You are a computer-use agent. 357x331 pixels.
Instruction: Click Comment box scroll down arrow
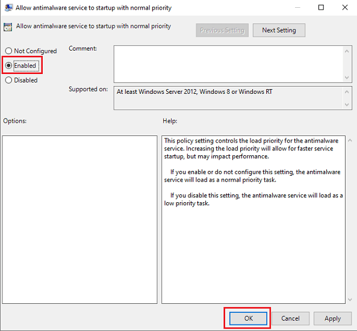click(347, 78)
